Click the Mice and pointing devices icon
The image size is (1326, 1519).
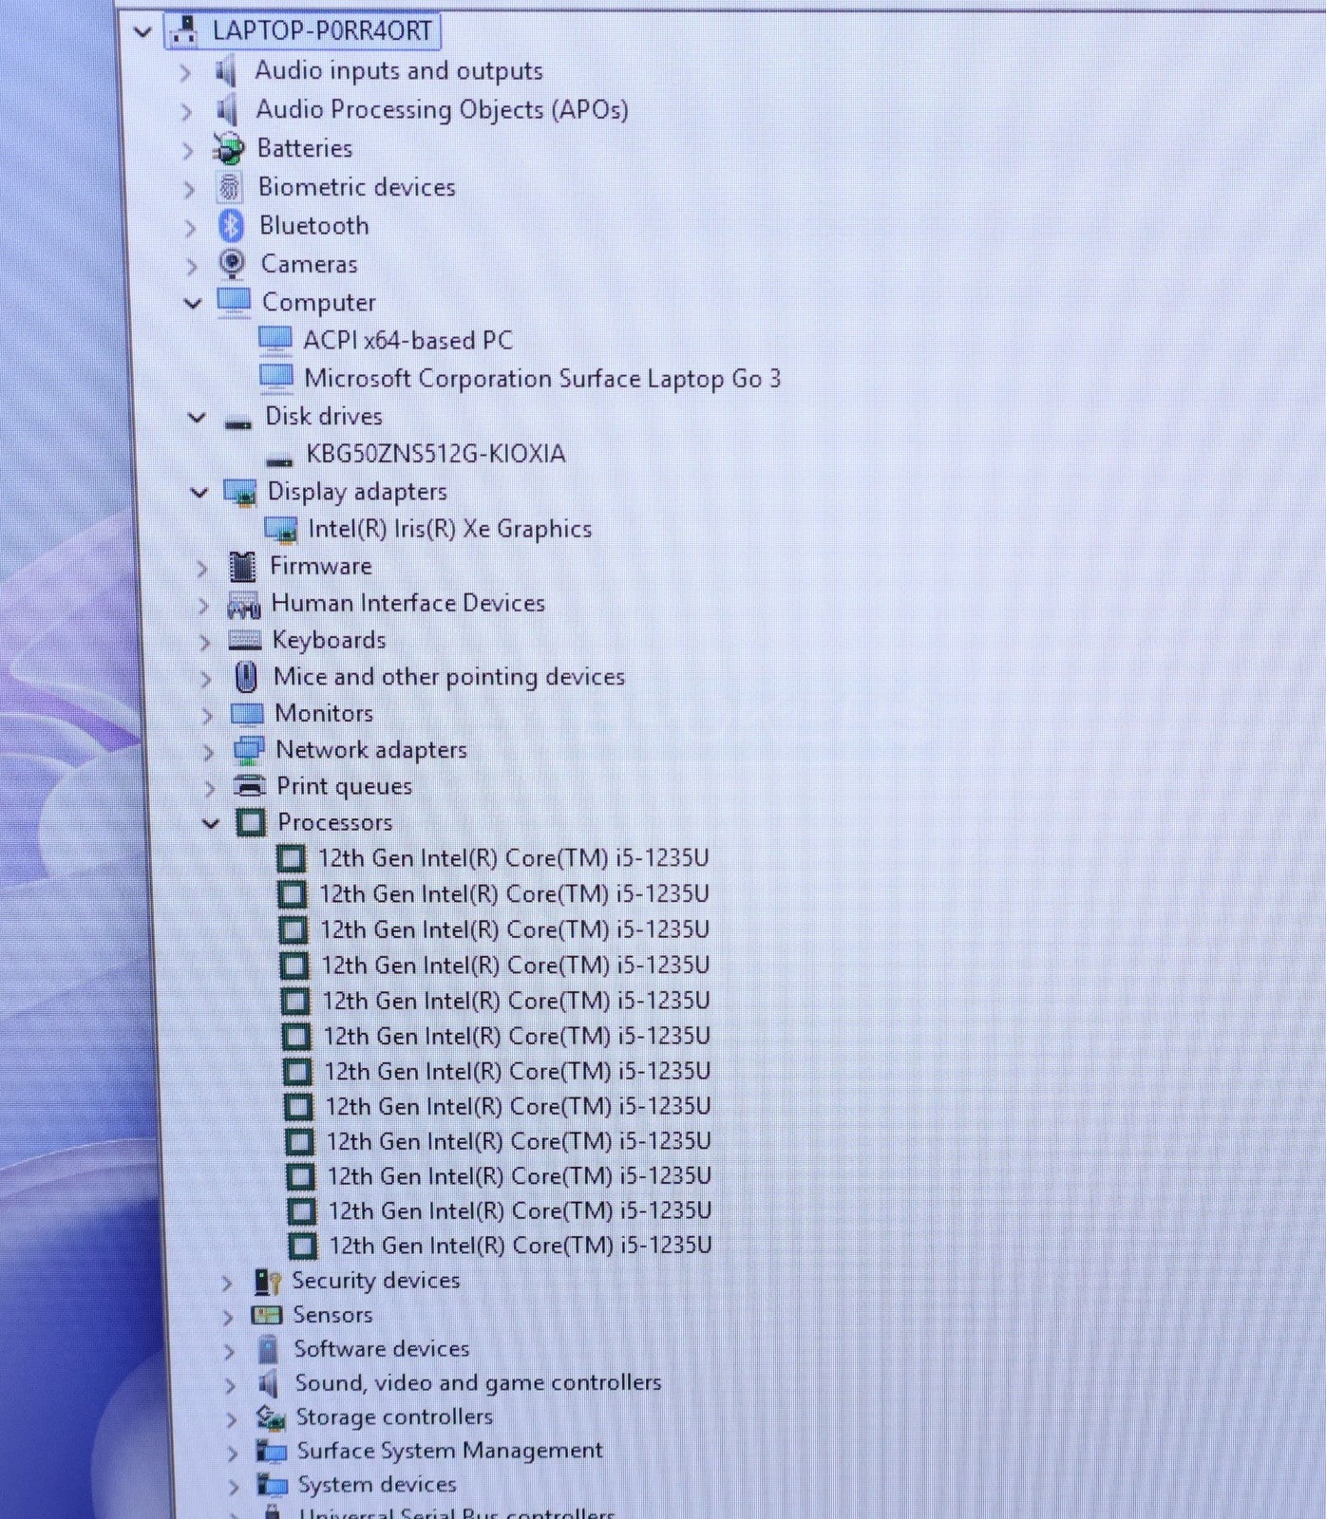(246, 677)
